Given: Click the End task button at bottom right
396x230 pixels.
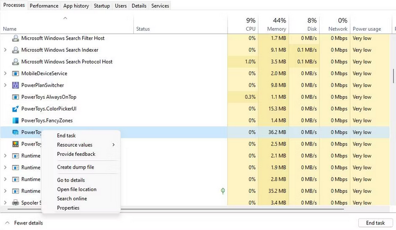Looking at the screenshot, I should tap(375, 223).
